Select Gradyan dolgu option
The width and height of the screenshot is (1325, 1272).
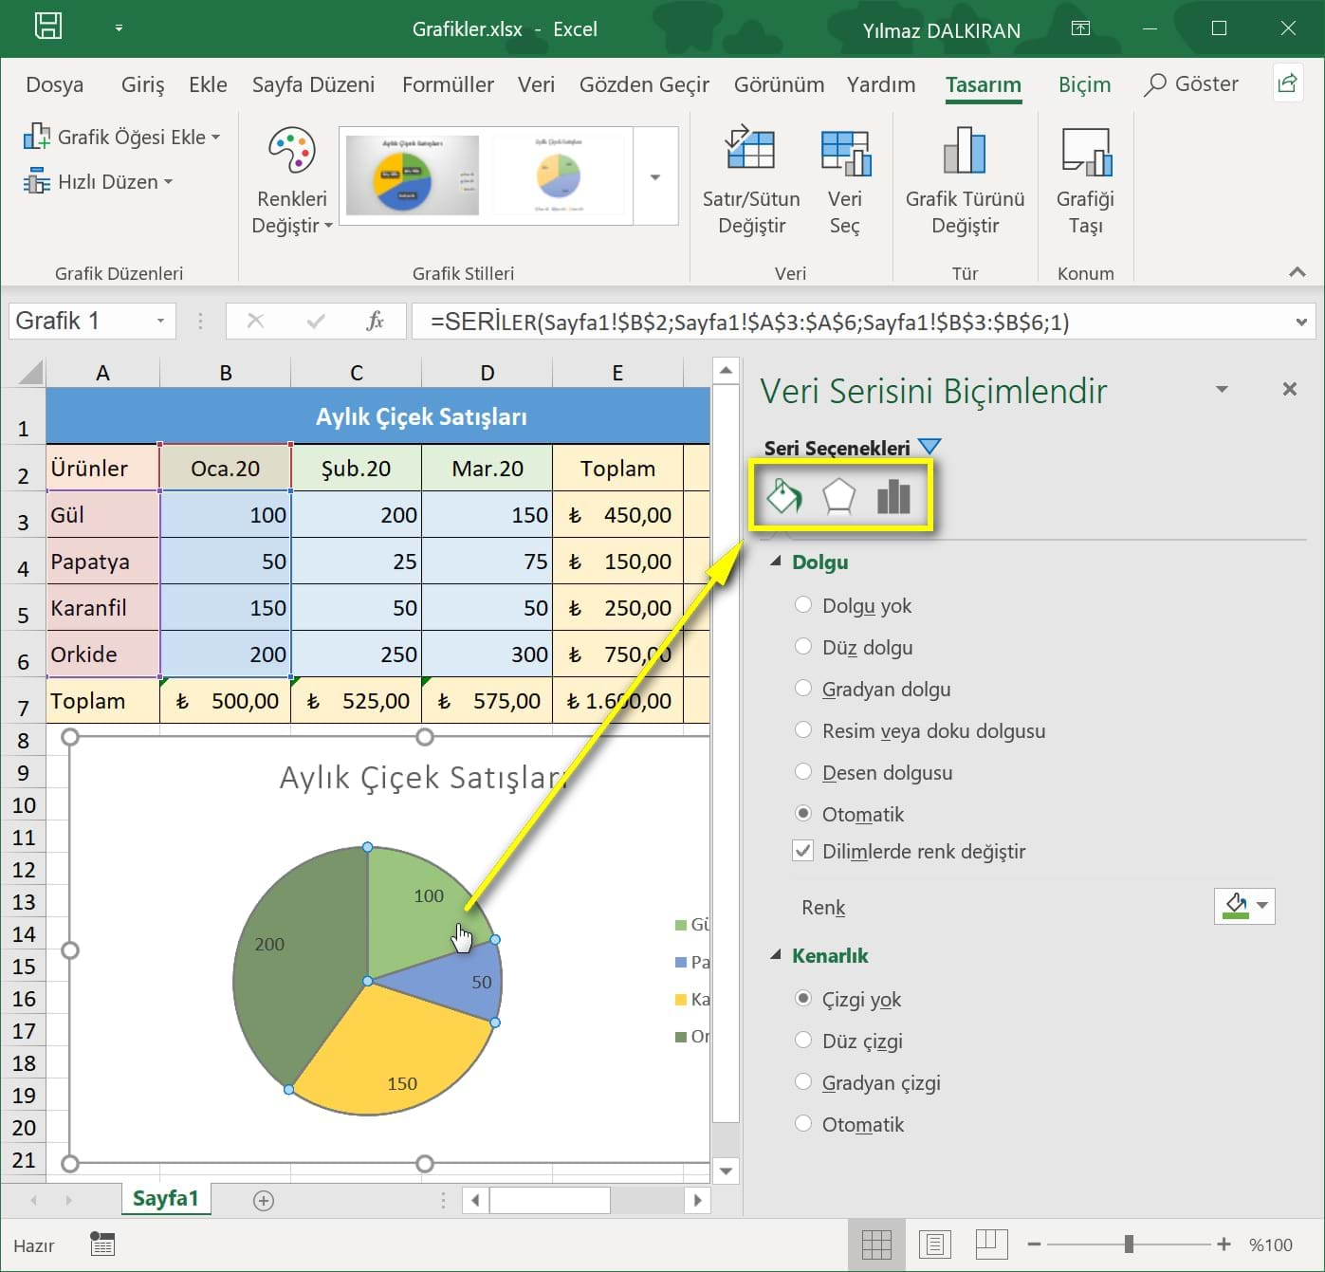coord(803,688)
